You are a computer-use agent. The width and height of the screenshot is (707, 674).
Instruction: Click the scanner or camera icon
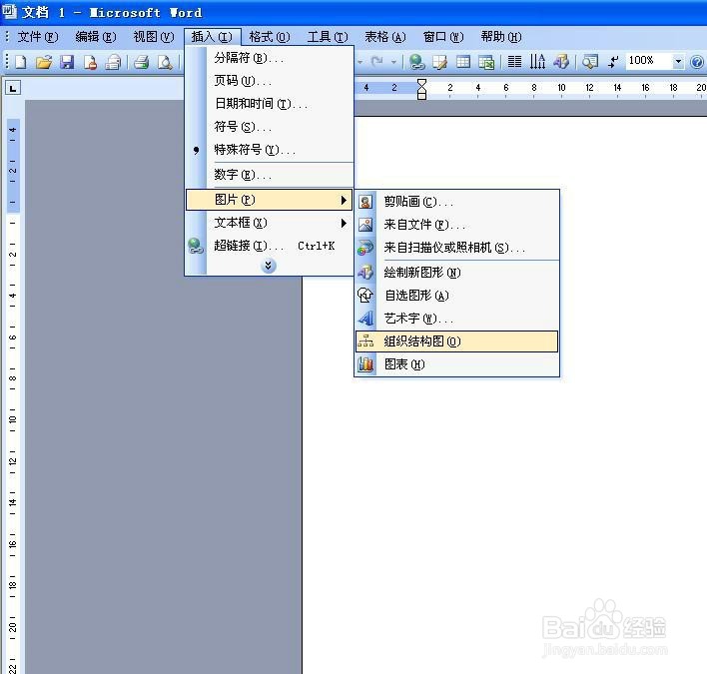pyautogui.click(x=365, y=248)
